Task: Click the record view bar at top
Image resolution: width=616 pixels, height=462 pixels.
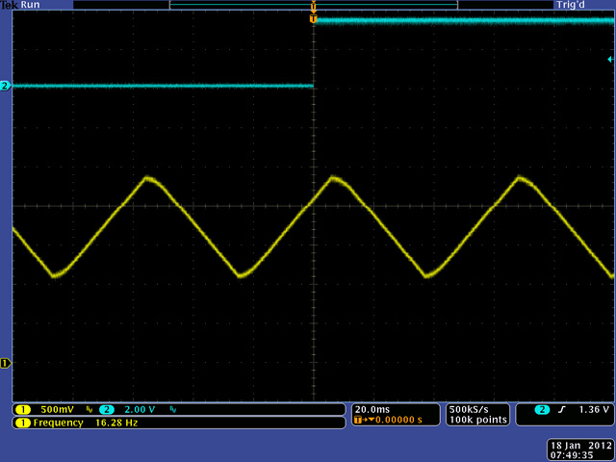Action: coord(313,5)
